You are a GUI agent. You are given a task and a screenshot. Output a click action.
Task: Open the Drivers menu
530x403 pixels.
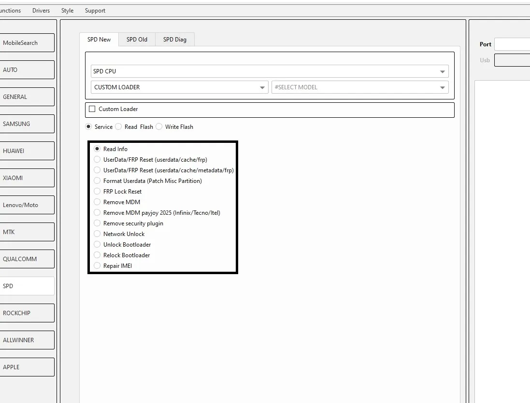tap(41, 11)
